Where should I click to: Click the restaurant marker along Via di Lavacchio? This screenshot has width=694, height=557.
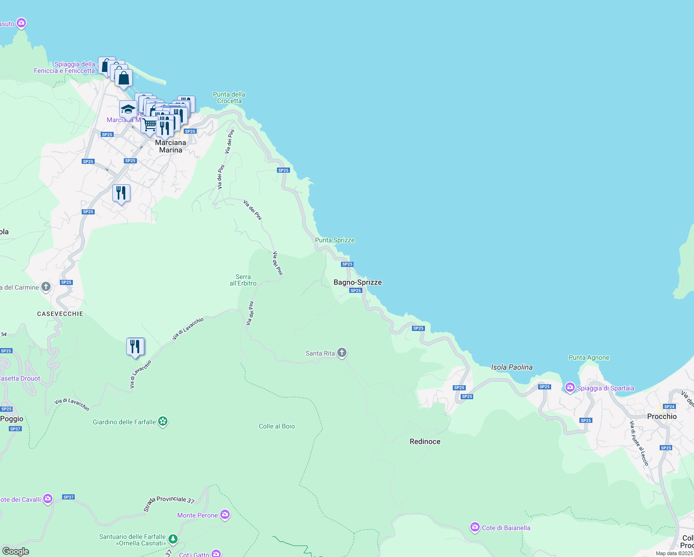coord(135,345)
